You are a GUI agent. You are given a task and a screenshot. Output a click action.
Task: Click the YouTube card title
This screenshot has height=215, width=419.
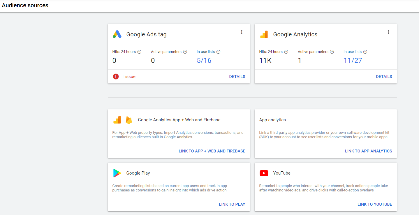[x=282, y=173]
